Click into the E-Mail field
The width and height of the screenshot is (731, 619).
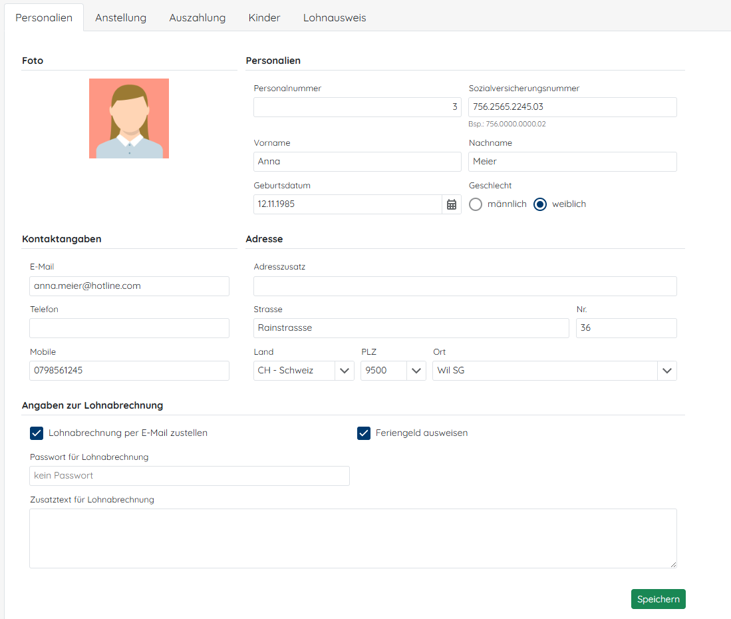click(x=129, y=286)
